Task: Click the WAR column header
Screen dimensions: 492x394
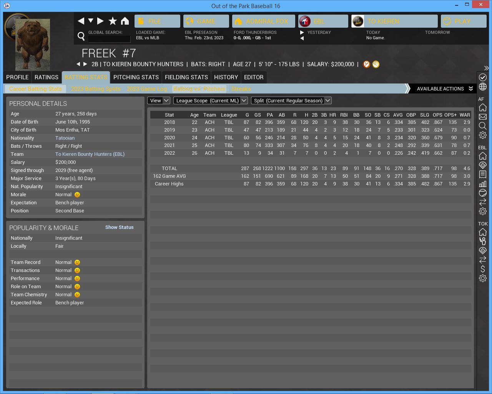Action: 465,115
